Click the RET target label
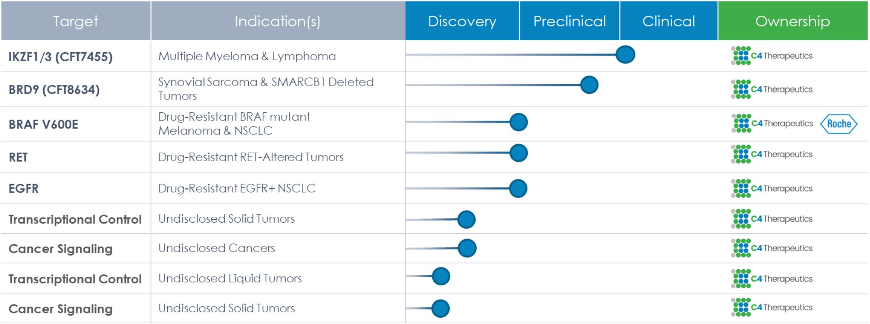This screenshot has width=870, height=324. [18, 157]
